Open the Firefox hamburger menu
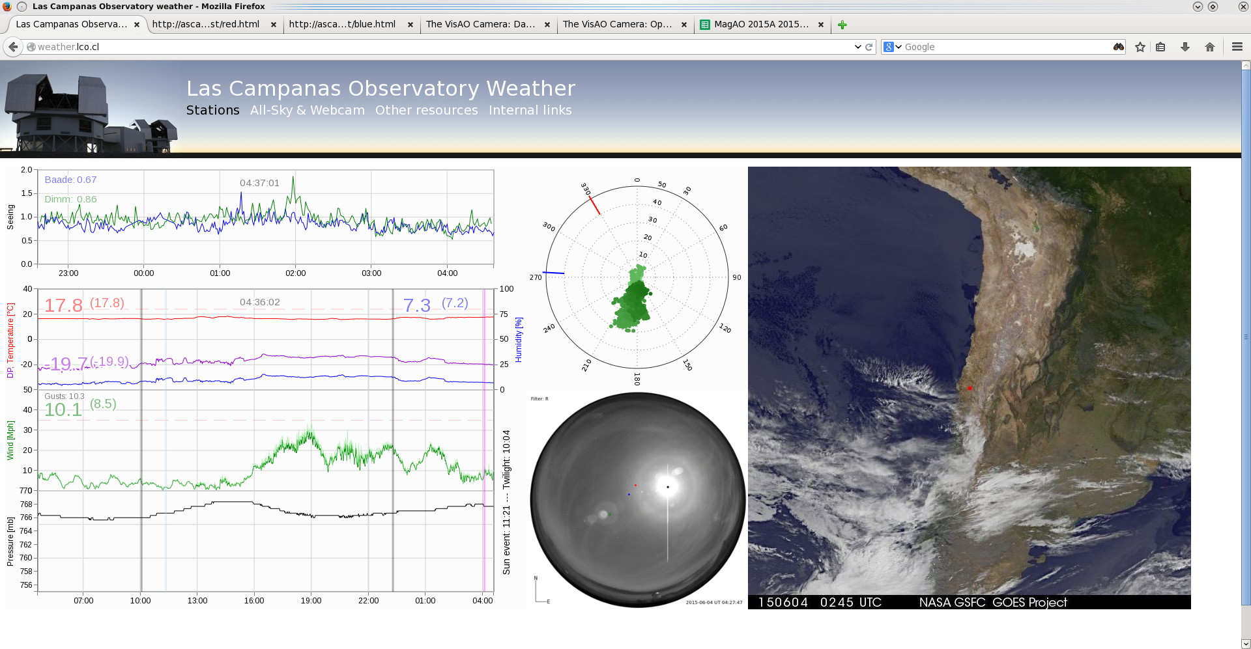This screenshot has width=1251, height=649. pos(1237,47)
